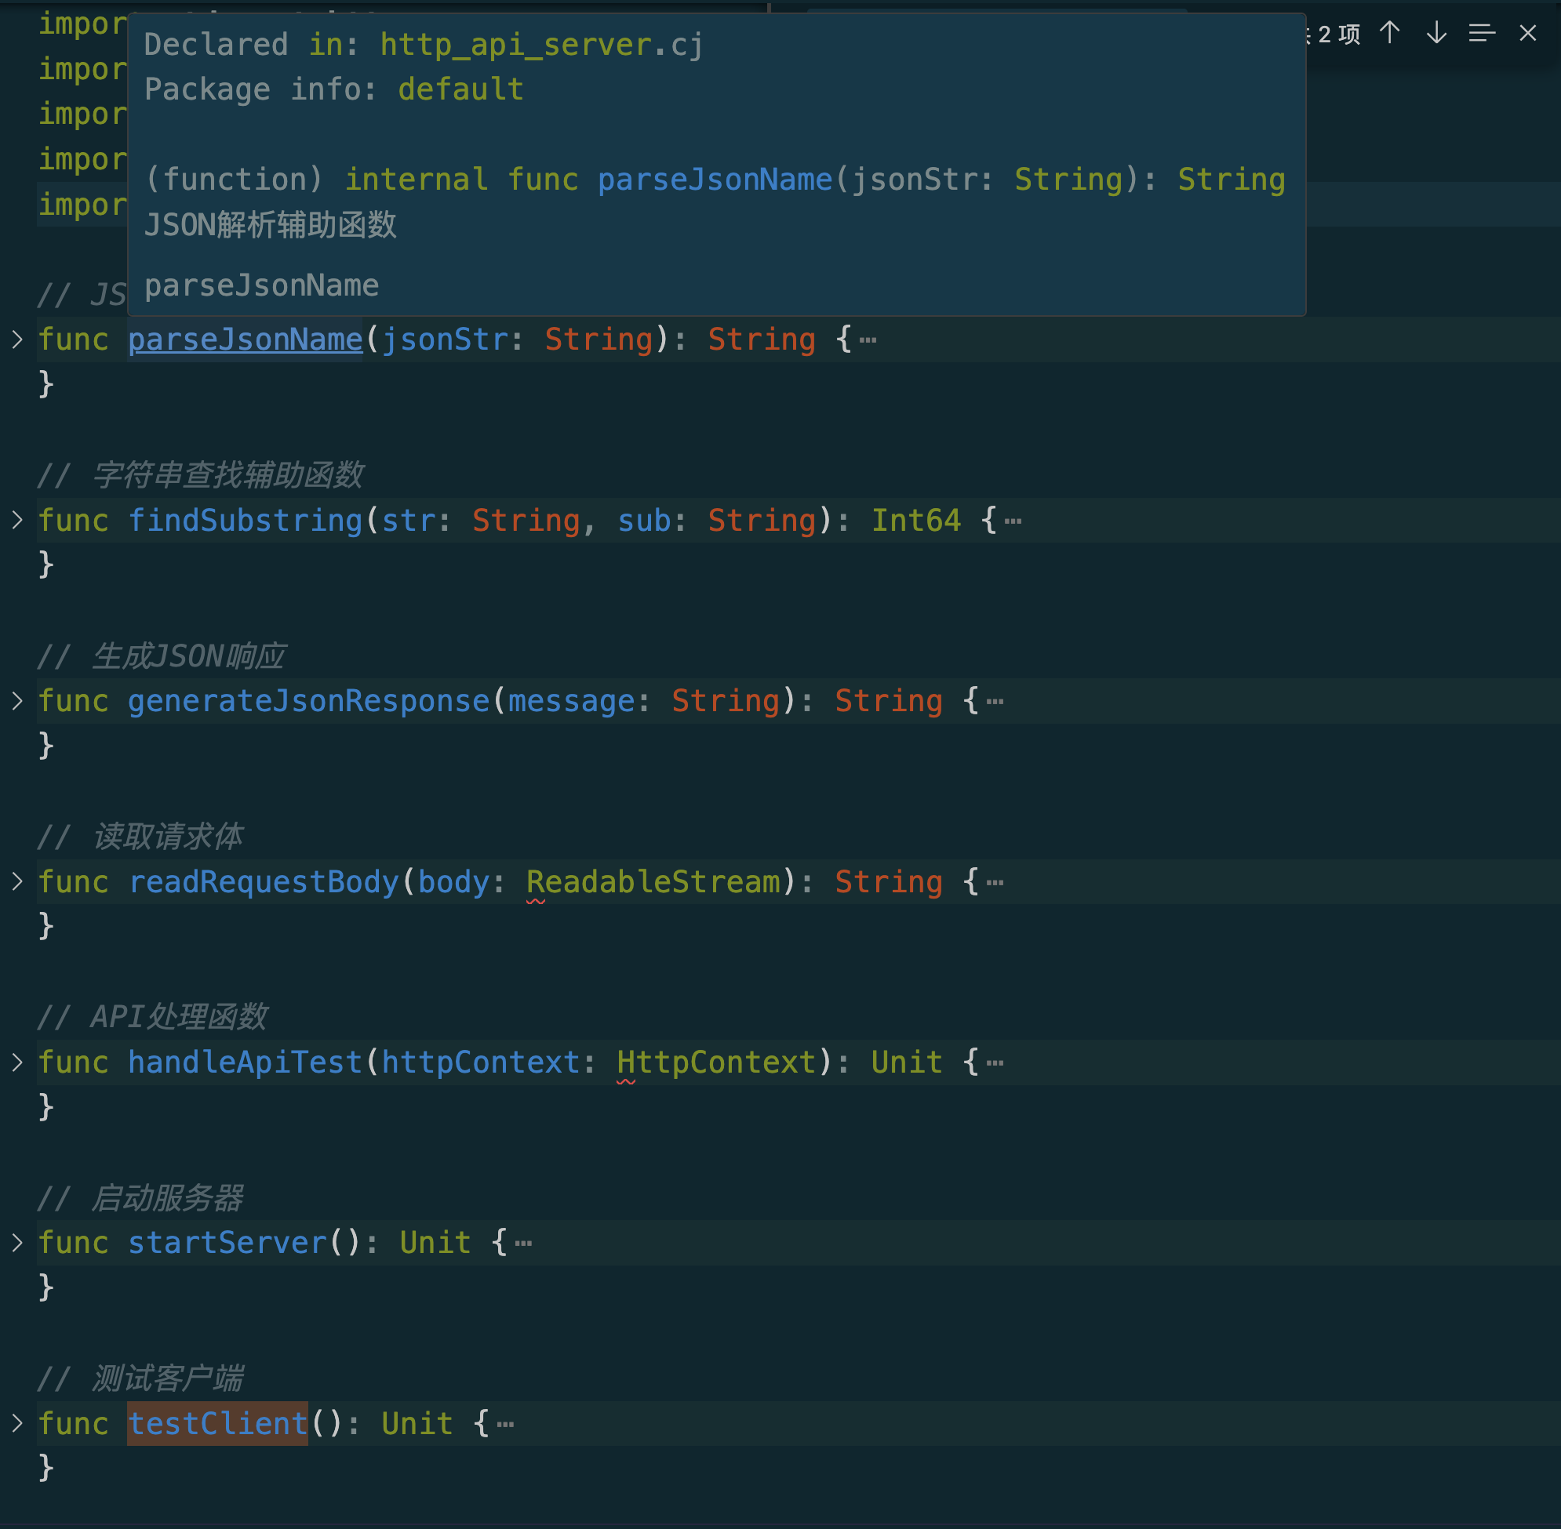Click highlighted testClient function name
The image size is (1561, 1529).
coord(218,1424)
